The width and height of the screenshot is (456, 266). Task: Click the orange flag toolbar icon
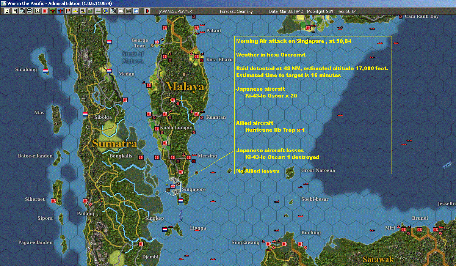pos(68,11)
